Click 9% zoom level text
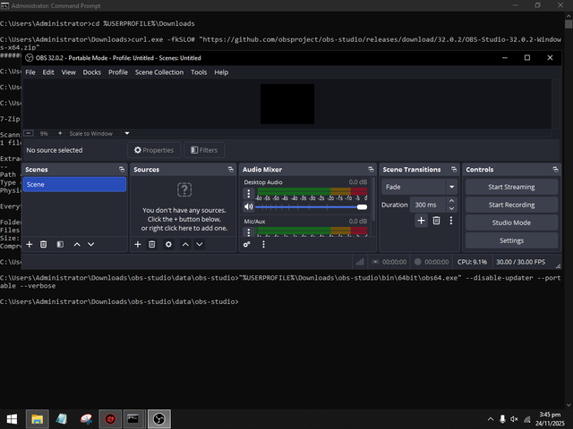 [44, 133]
